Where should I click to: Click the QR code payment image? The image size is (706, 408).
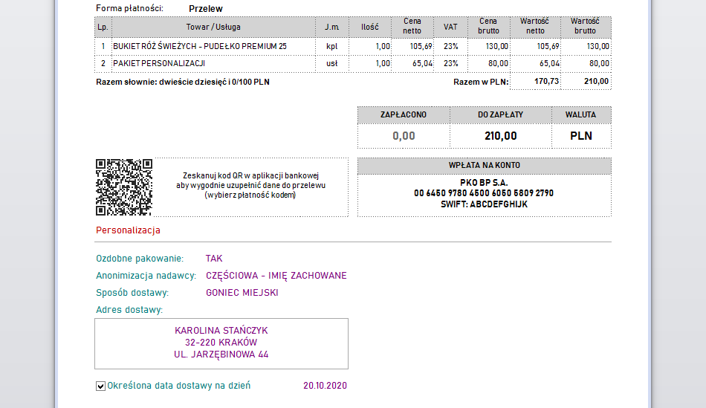click(123, 187)
